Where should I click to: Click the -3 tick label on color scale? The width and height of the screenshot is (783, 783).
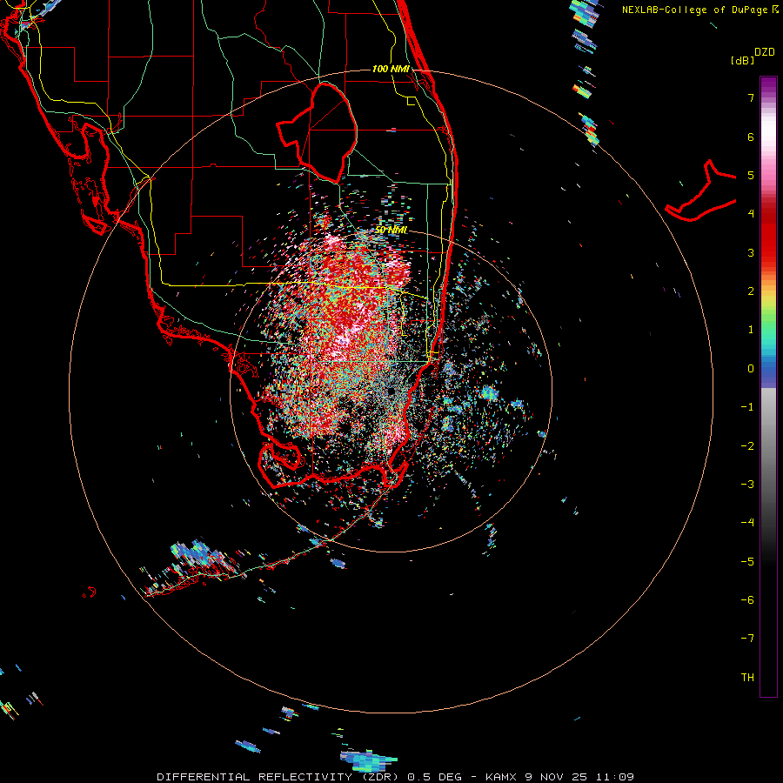747,485
